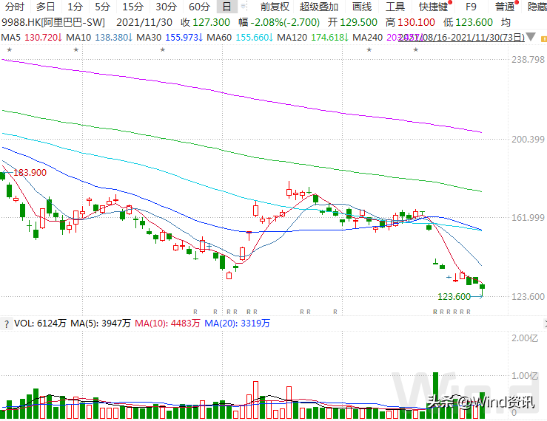547x421 pixels.
Task: Click the MA120 174.618 indicator label
Action: 313,37
